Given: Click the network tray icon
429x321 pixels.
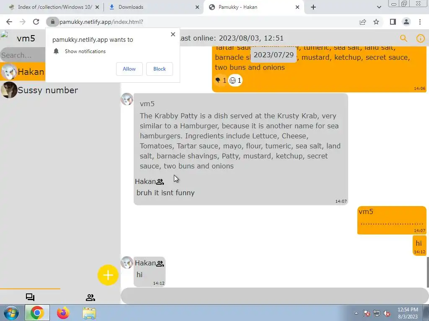Looking at the screenshot, I should click(377, 313).
